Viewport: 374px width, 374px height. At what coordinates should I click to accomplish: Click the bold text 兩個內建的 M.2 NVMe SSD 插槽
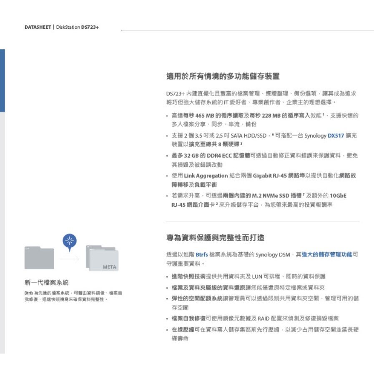[x=262, y=196]
